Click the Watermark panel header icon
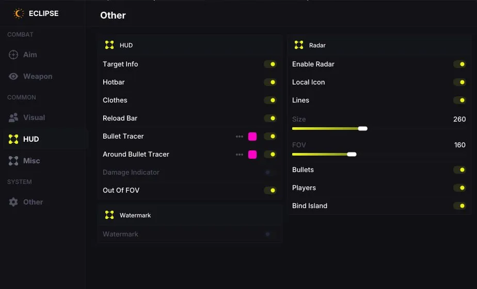The width and height of the screenshot is (477, 289). (109, 215)
